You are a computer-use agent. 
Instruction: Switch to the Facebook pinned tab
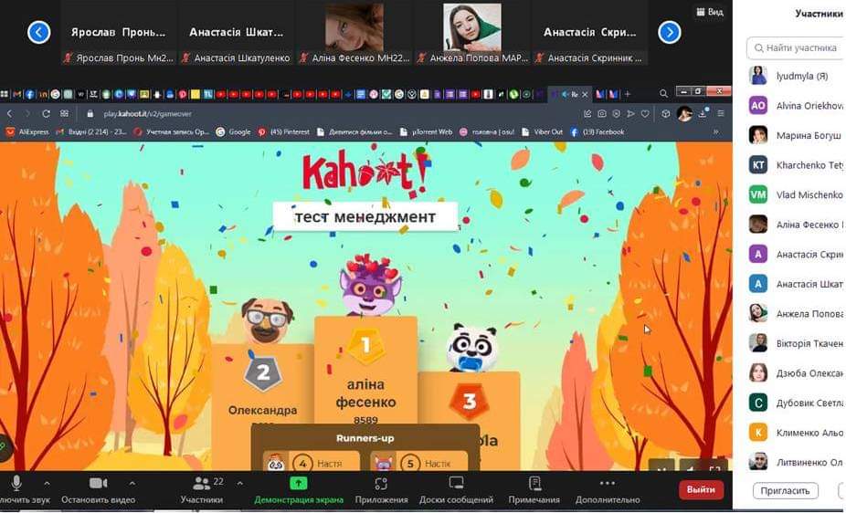[x=29, y=94]
